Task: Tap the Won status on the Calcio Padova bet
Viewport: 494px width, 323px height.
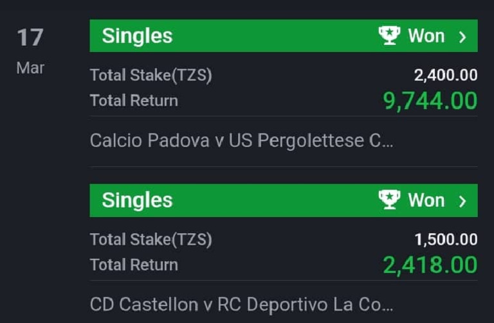Action: [x=426, y=36]
